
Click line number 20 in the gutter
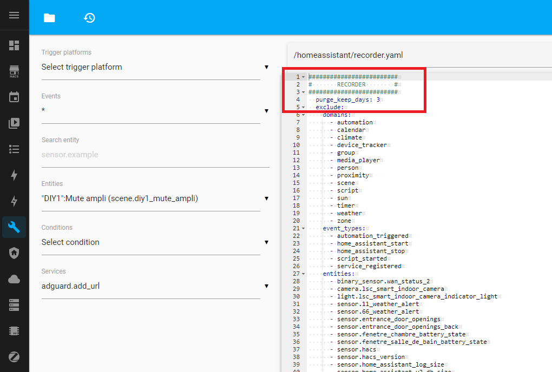297,221
